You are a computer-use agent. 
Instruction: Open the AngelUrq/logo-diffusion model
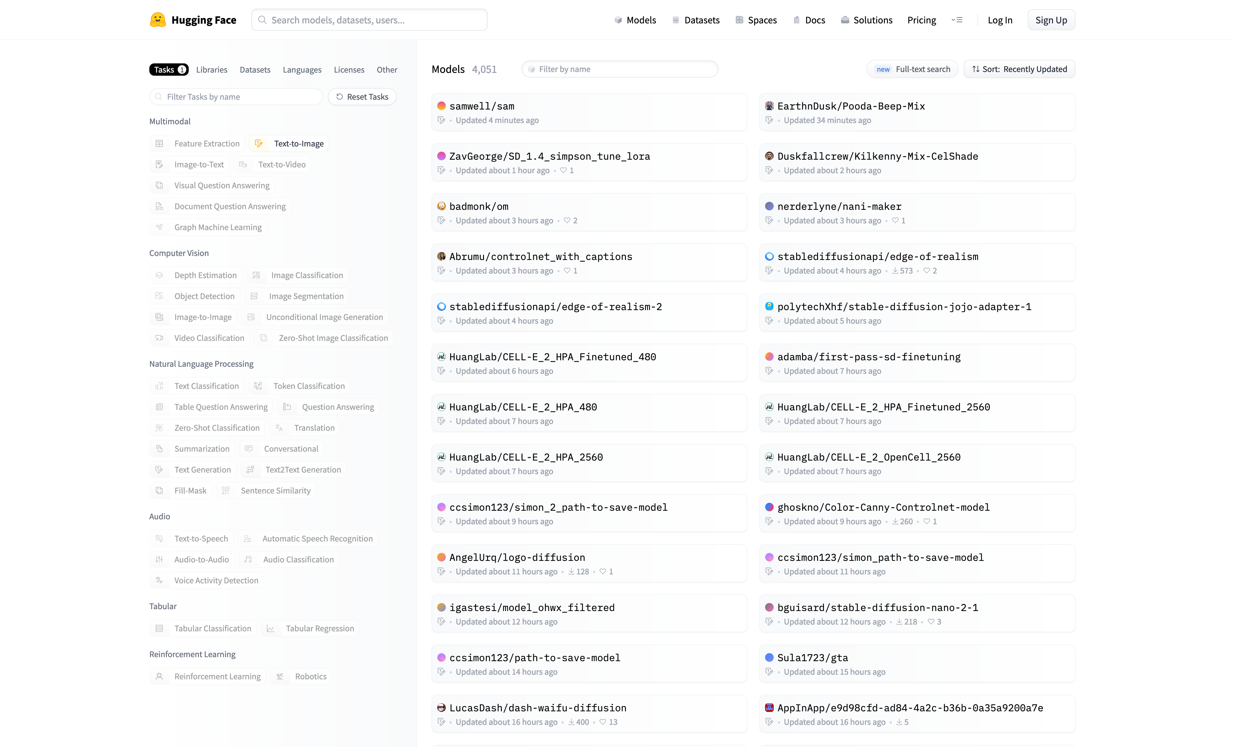pos(589,563)
